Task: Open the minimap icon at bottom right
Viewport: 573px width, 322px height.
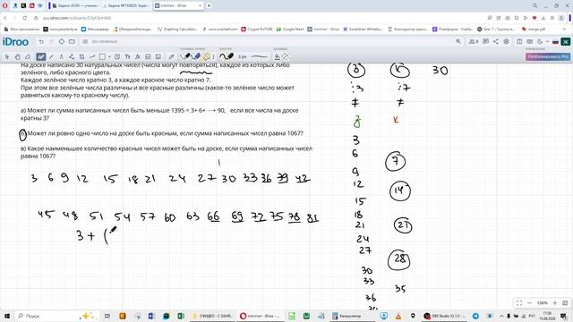Action: [x=565, y=303]
